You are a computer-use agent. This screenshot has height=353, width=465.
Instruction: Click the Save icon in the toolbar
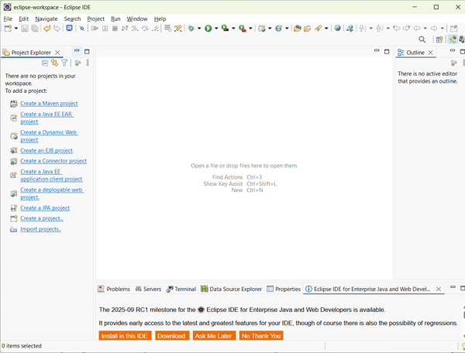[25, 29]
